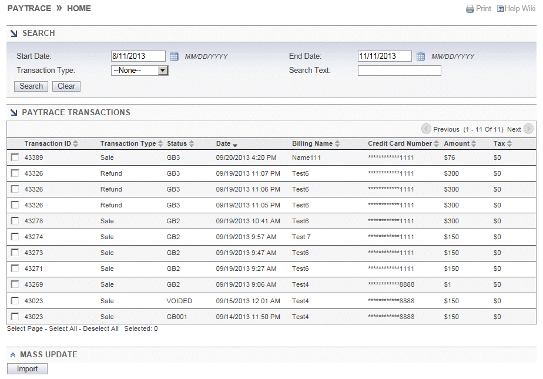Viewport: 543px width, 379px height.
Task: Select checkbox for transaction 43271
Action: pyautogui.click(x=15, y=269)
